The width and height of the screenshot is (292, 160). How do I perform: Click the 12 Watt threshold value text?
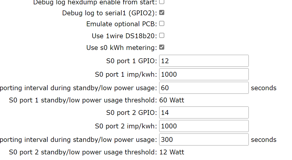click(x=172, y=152)
